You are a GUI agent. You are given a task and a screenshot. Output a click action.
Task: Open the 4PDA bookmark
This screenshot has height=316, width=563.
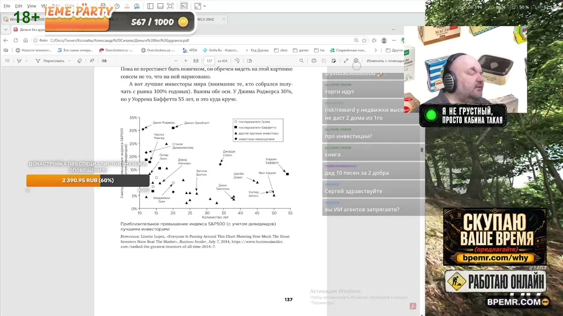[190, 50]
